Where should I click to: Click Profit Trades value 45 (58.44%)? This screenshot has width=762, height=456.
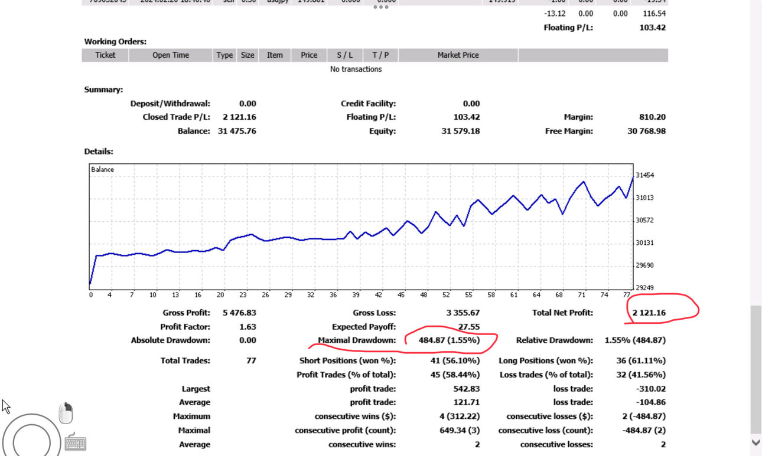pos(455,375)
